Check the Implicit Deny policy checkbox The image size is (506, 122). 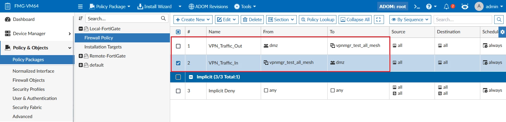point(178,91)
